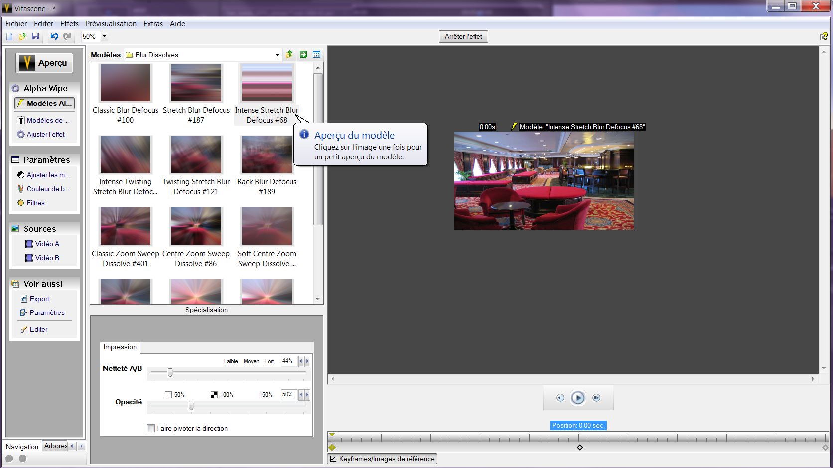
Task: Click the 150% opacity preset label
Action: pos(265,395)
